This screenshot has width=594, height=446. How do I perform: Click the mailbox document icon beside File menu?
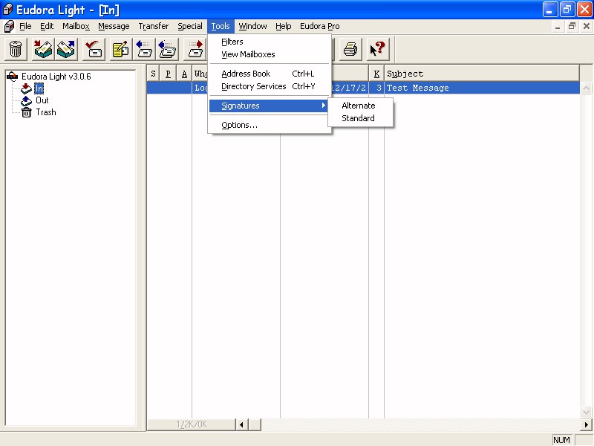click(9, 26)
